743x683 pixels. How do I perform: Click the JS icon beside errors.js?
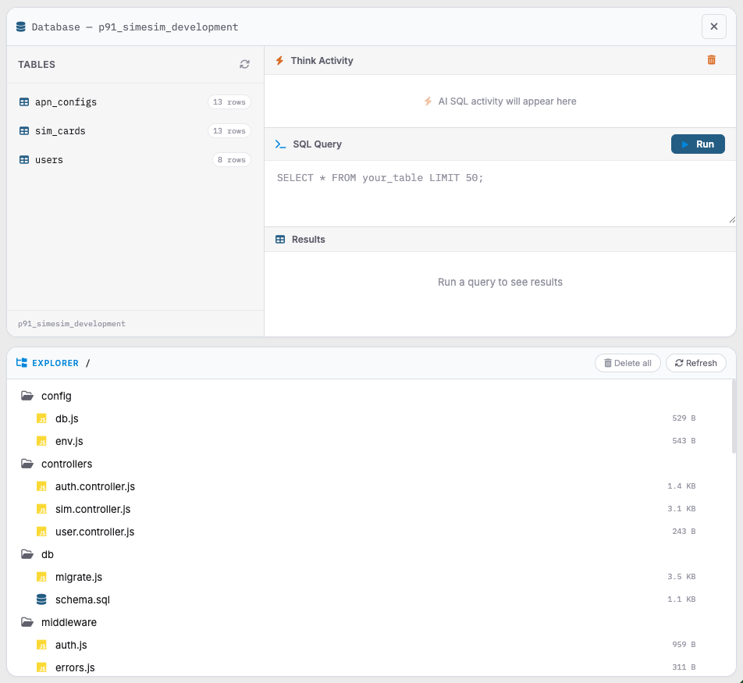(x=41, y=667)
